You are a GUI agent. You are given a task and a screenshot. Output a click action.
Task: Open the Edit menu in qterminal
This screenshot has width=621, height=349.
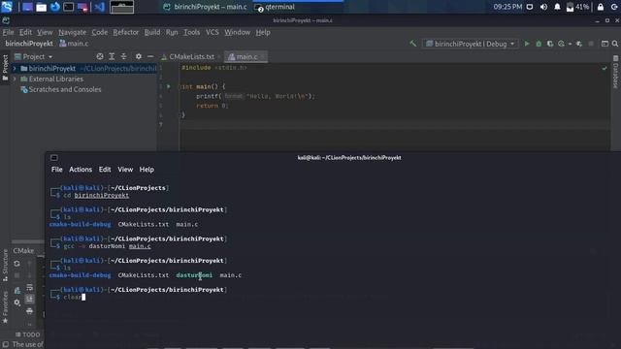[105, 170]
